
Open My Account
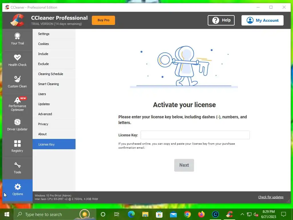pos(262,20)
